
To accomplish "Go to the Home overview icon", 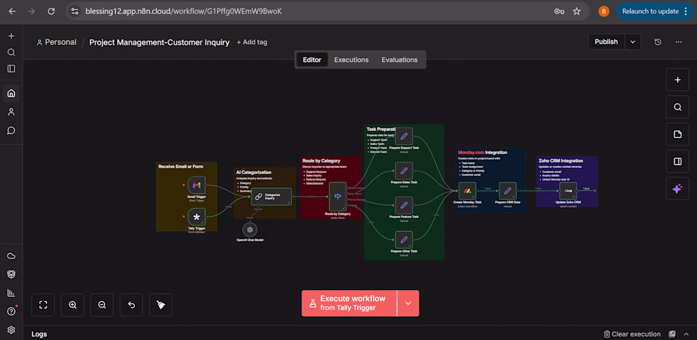I will coord(11,93).
